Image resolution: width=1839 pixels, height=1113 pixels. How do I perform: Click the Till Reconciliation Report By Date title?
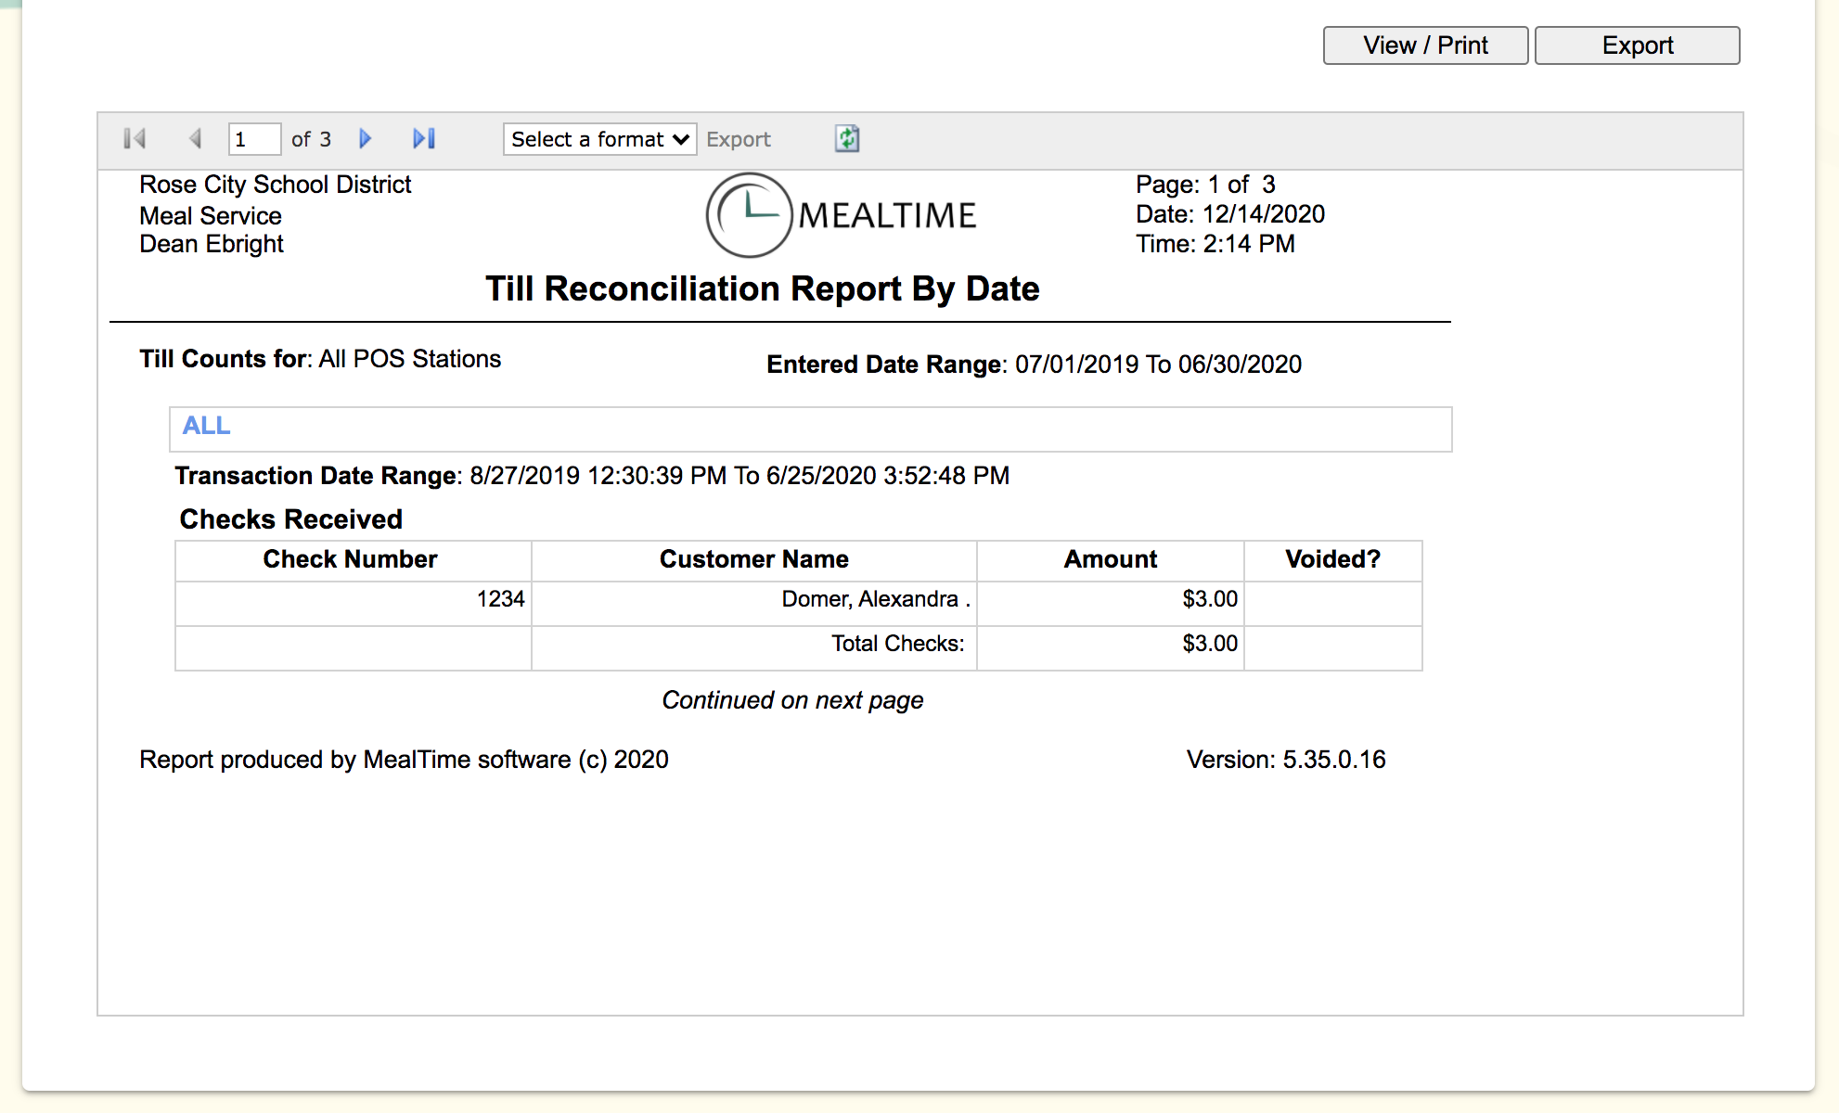(x=762, y=288)
